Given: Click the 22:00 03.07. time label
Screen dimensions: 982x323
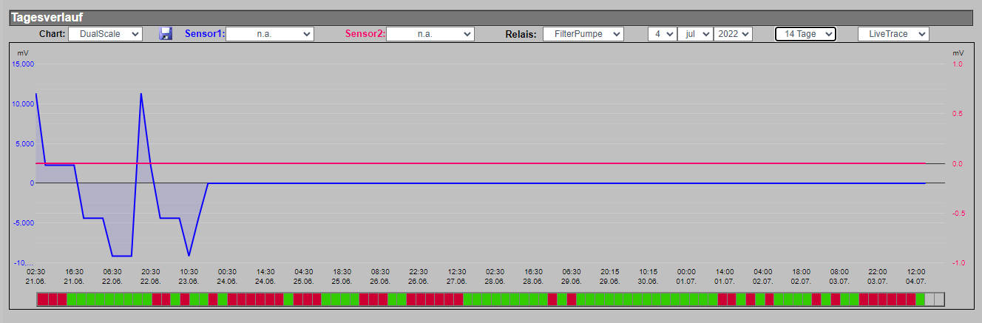Looking at the screenshot, I should tap(878, 276).
